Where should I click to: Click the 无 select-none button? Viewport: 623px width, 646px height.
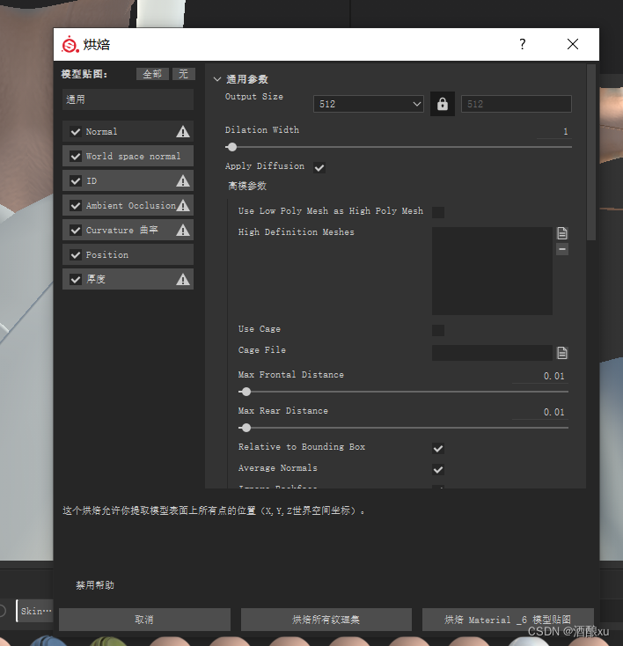(183, 74)
